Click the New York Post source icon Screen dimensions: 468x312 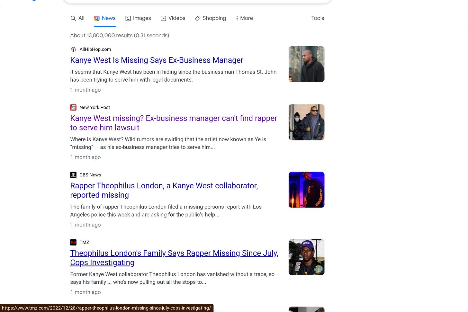coord(73,107)
